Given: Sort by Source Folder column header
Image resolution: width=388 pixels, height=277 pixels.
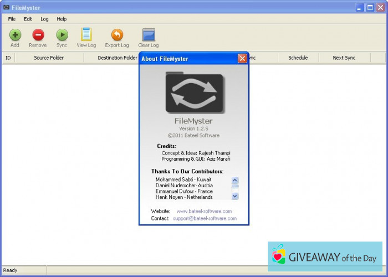Looking at the screenshot, I should click(x=49, y=58).
